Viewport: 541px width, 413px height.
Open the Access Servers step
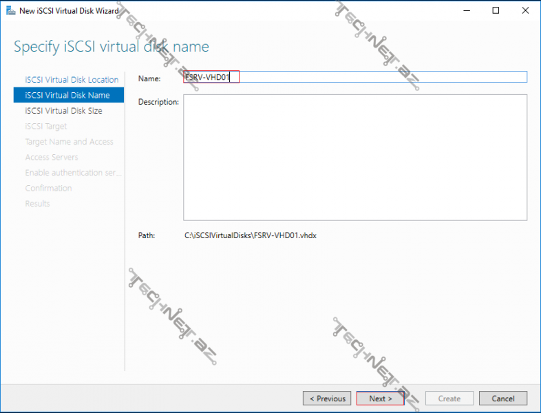point(52,157)
